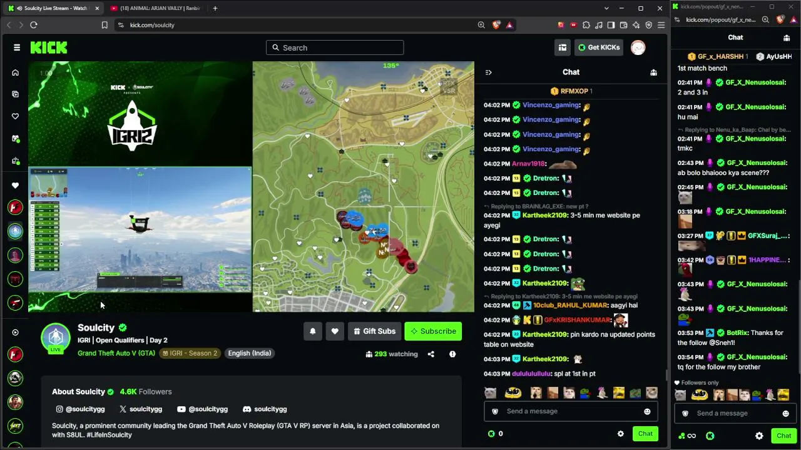Click RFMXOP top gifter badge
The image size is (801, 450).
[571, 91]
